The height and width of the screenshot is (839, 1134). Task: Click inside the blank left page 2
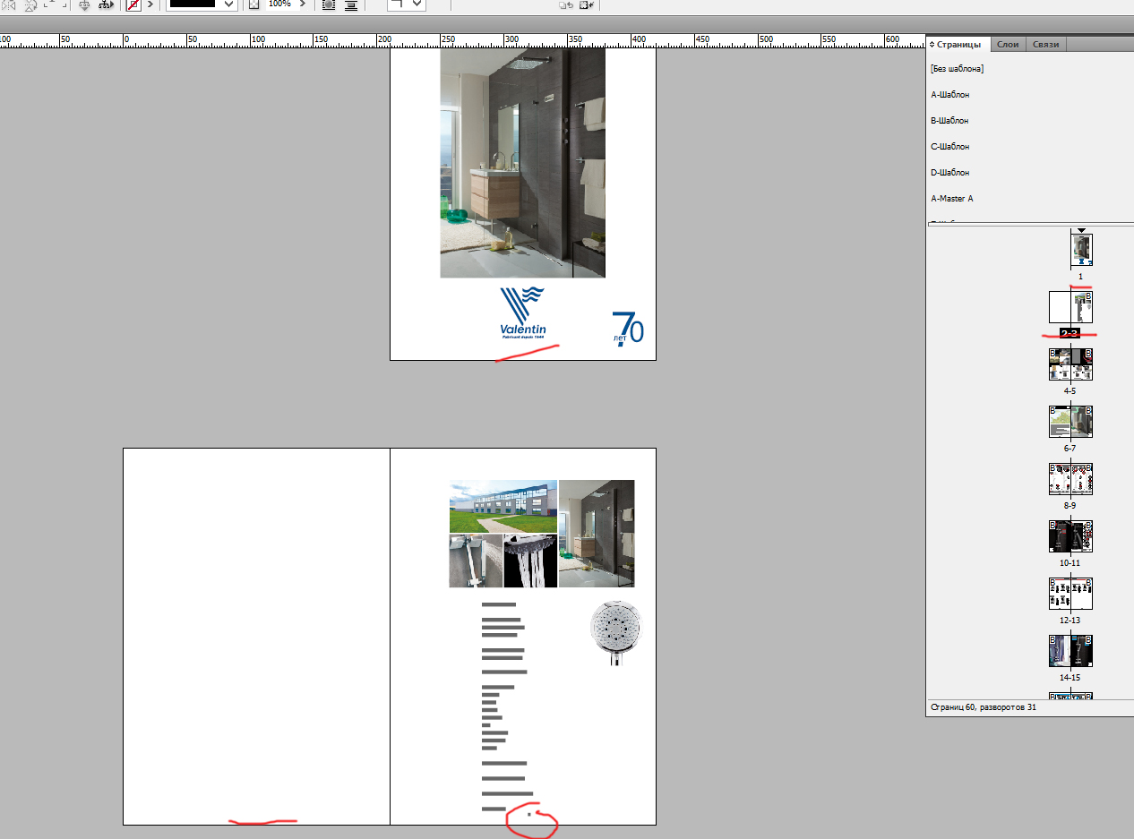(256, 636)
